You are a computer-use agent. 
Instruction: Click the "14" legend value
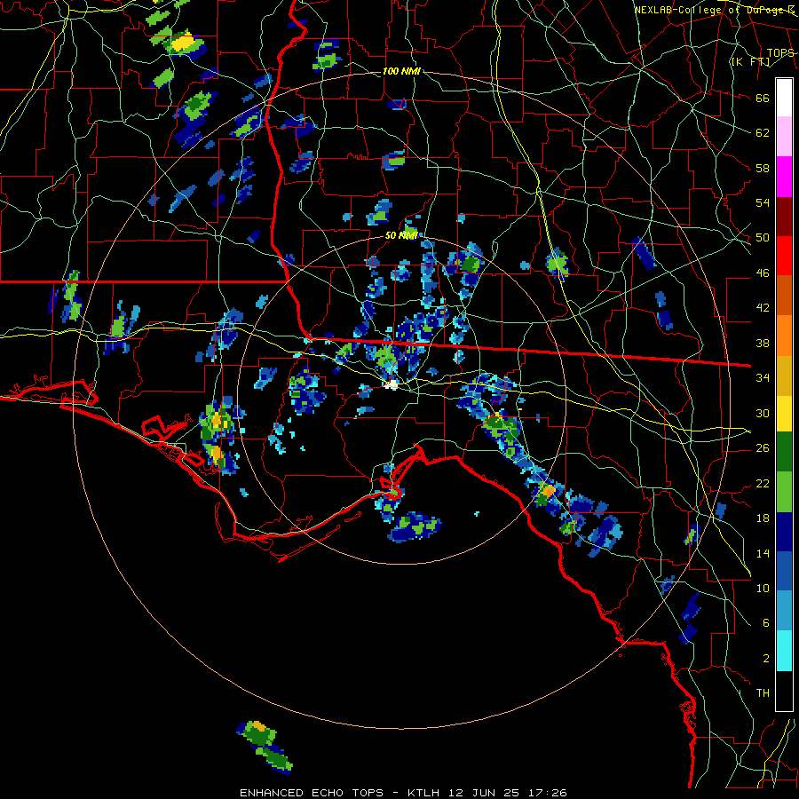coord(763,553)
